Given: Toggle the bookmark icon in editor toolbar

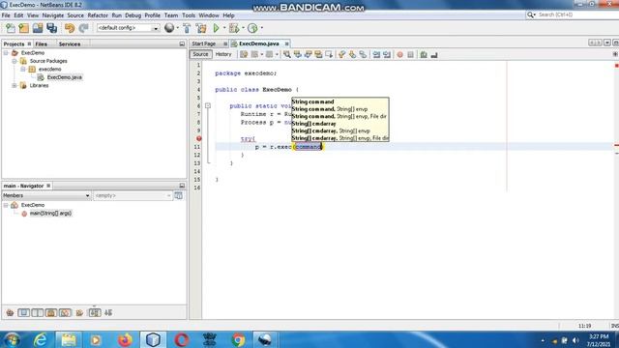Looking at the screenshot, I should point(363,55).
